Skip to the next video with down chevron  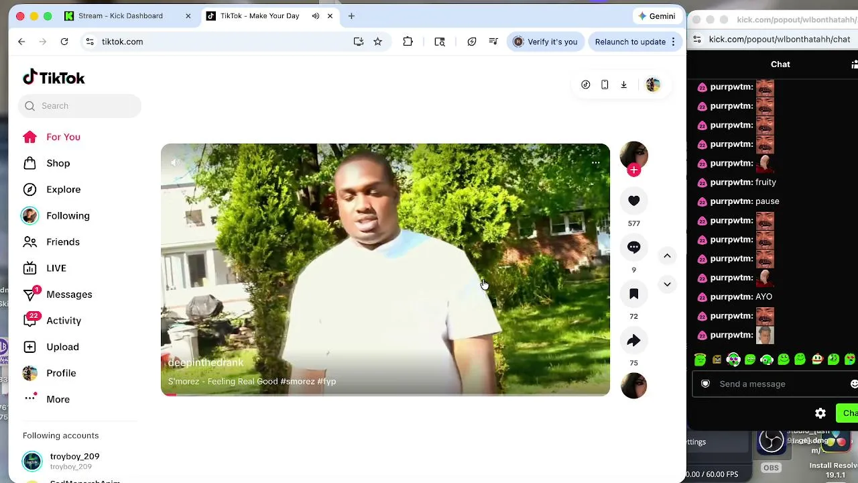coord(667,284)
